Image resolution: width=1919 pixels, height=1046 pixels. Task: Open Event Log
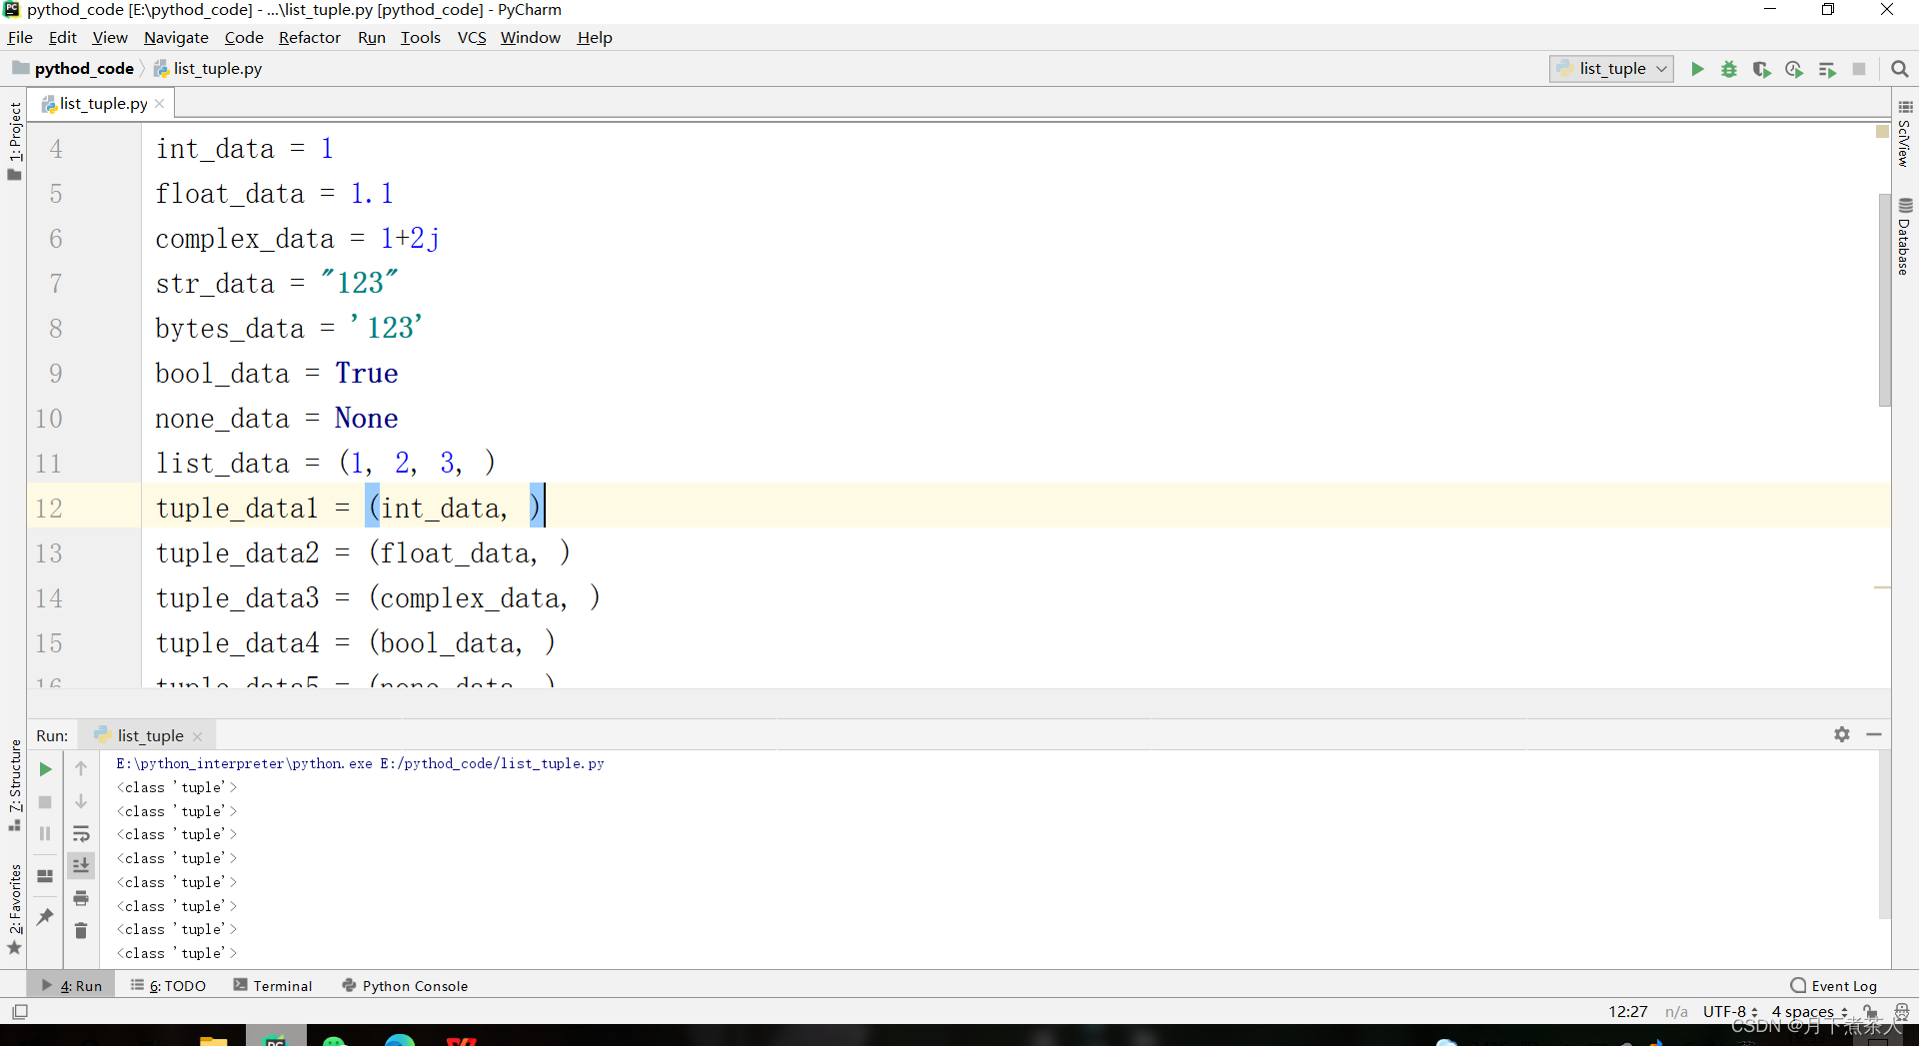click(1834, 986)
